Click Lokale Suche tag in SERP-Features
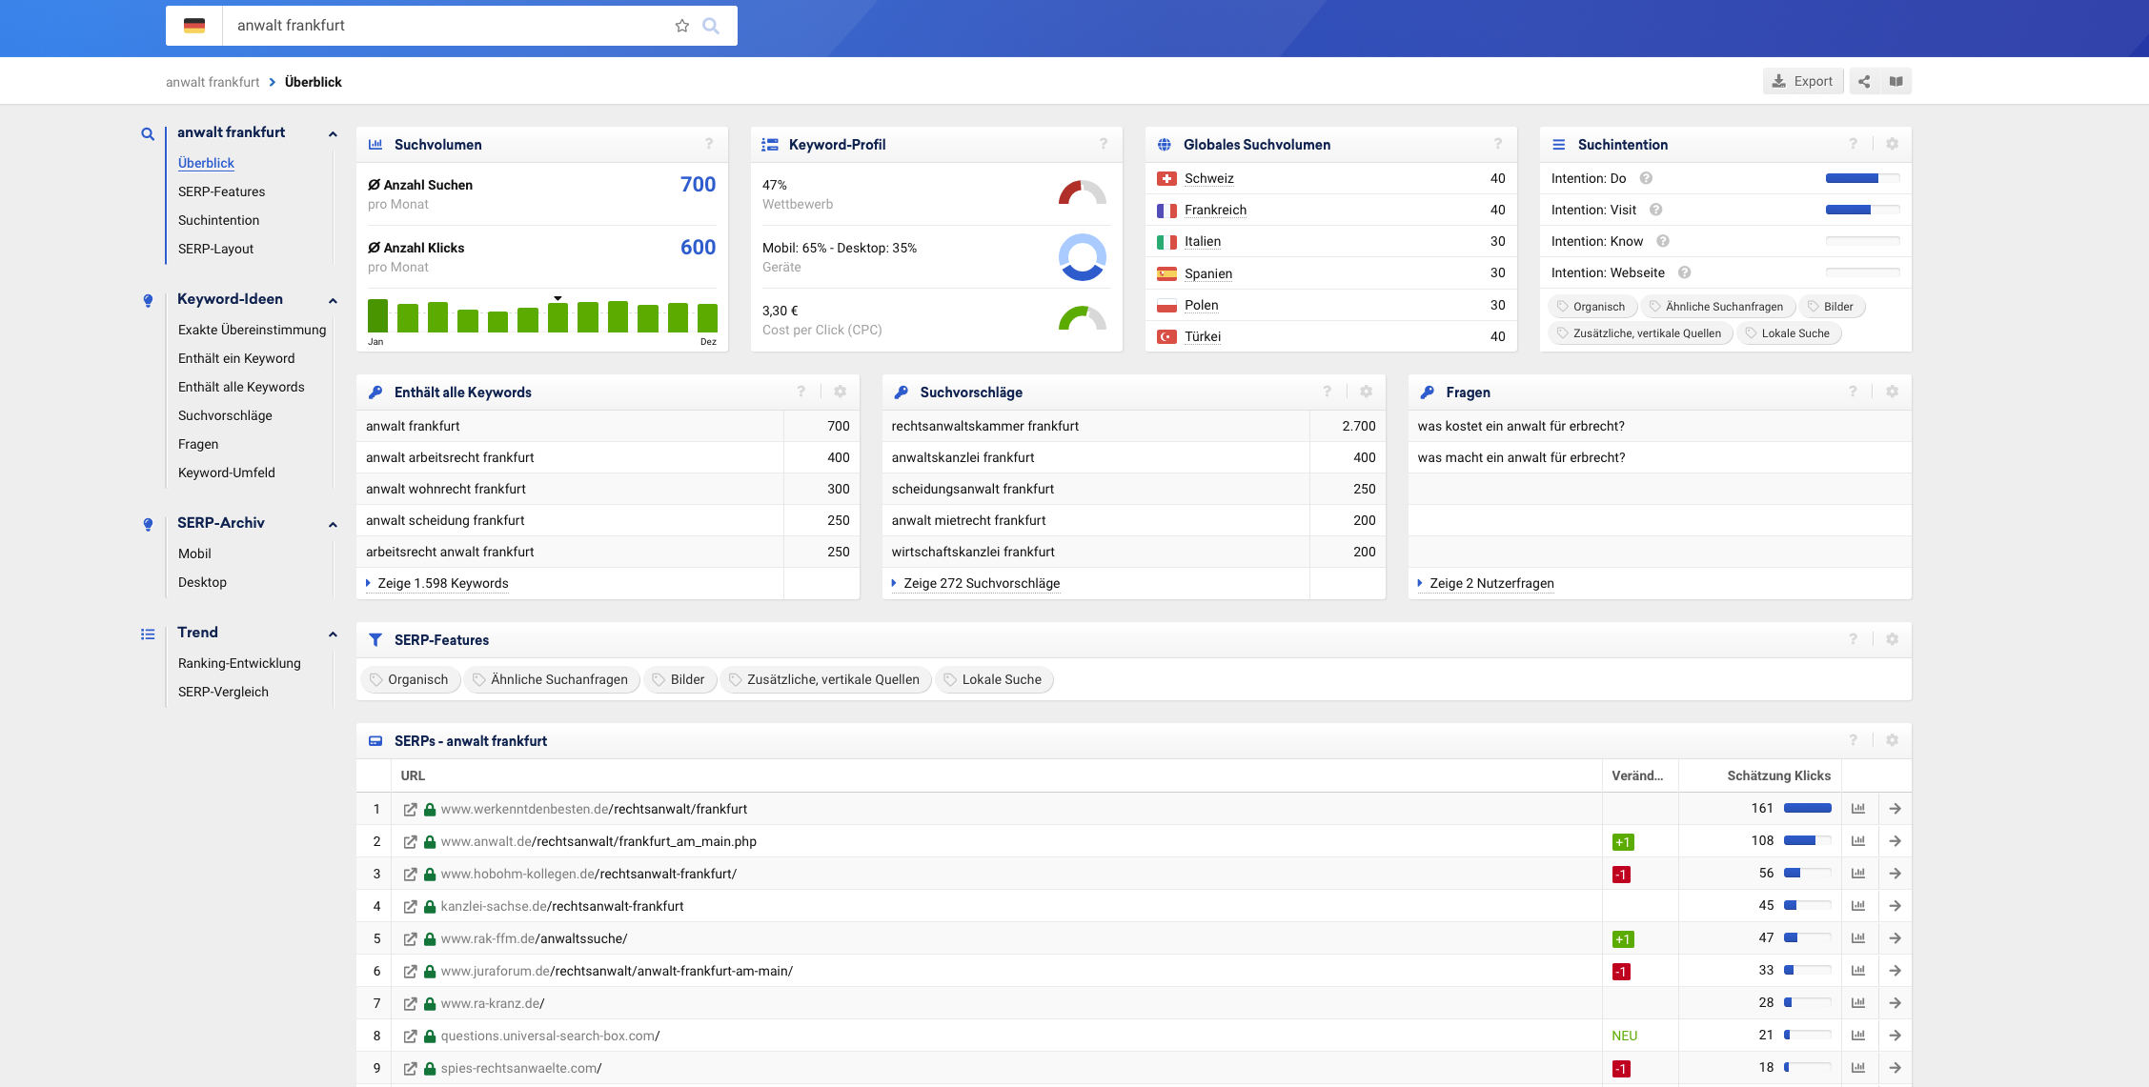The height and width of the screenshot is (1087, 2149). coord(994,679)
